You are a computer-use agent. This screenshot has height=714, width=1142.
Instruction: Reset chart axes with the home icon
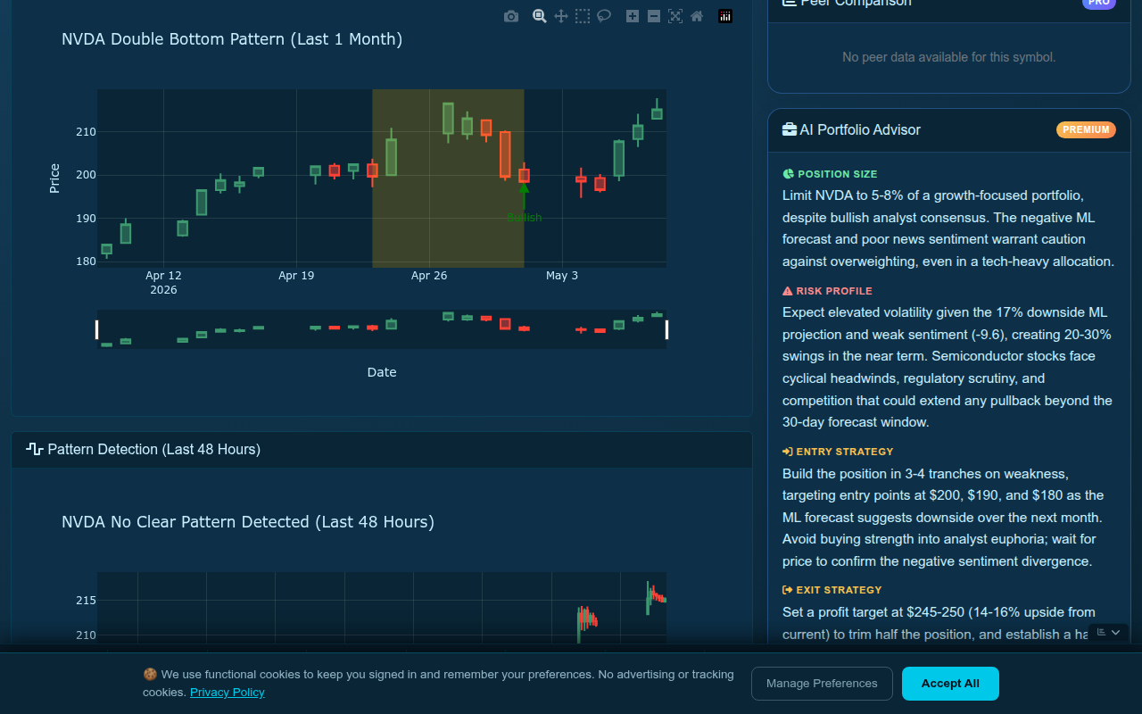click(697, 16)
